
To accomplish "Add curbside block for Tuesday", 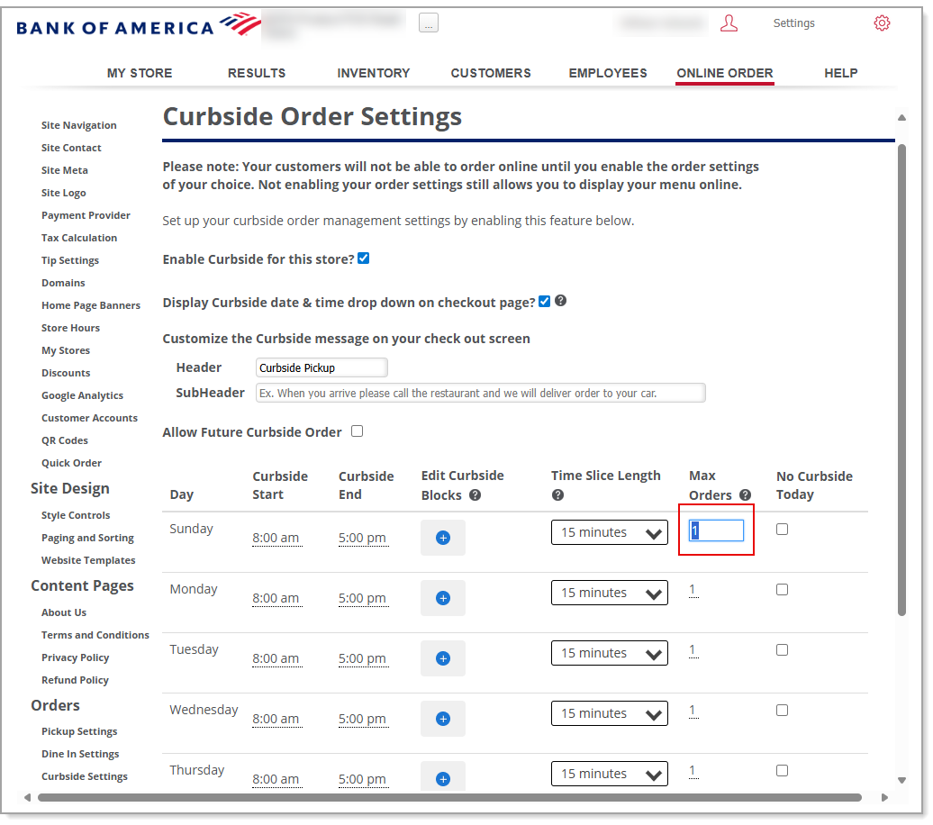I will [442, 658].
